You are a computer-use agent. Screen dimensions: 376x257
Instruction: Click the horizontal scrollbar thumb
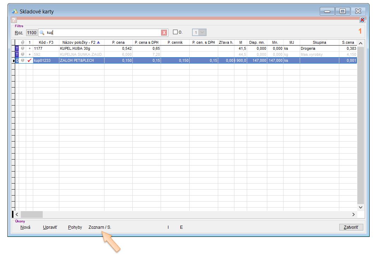tap(32, 214)
